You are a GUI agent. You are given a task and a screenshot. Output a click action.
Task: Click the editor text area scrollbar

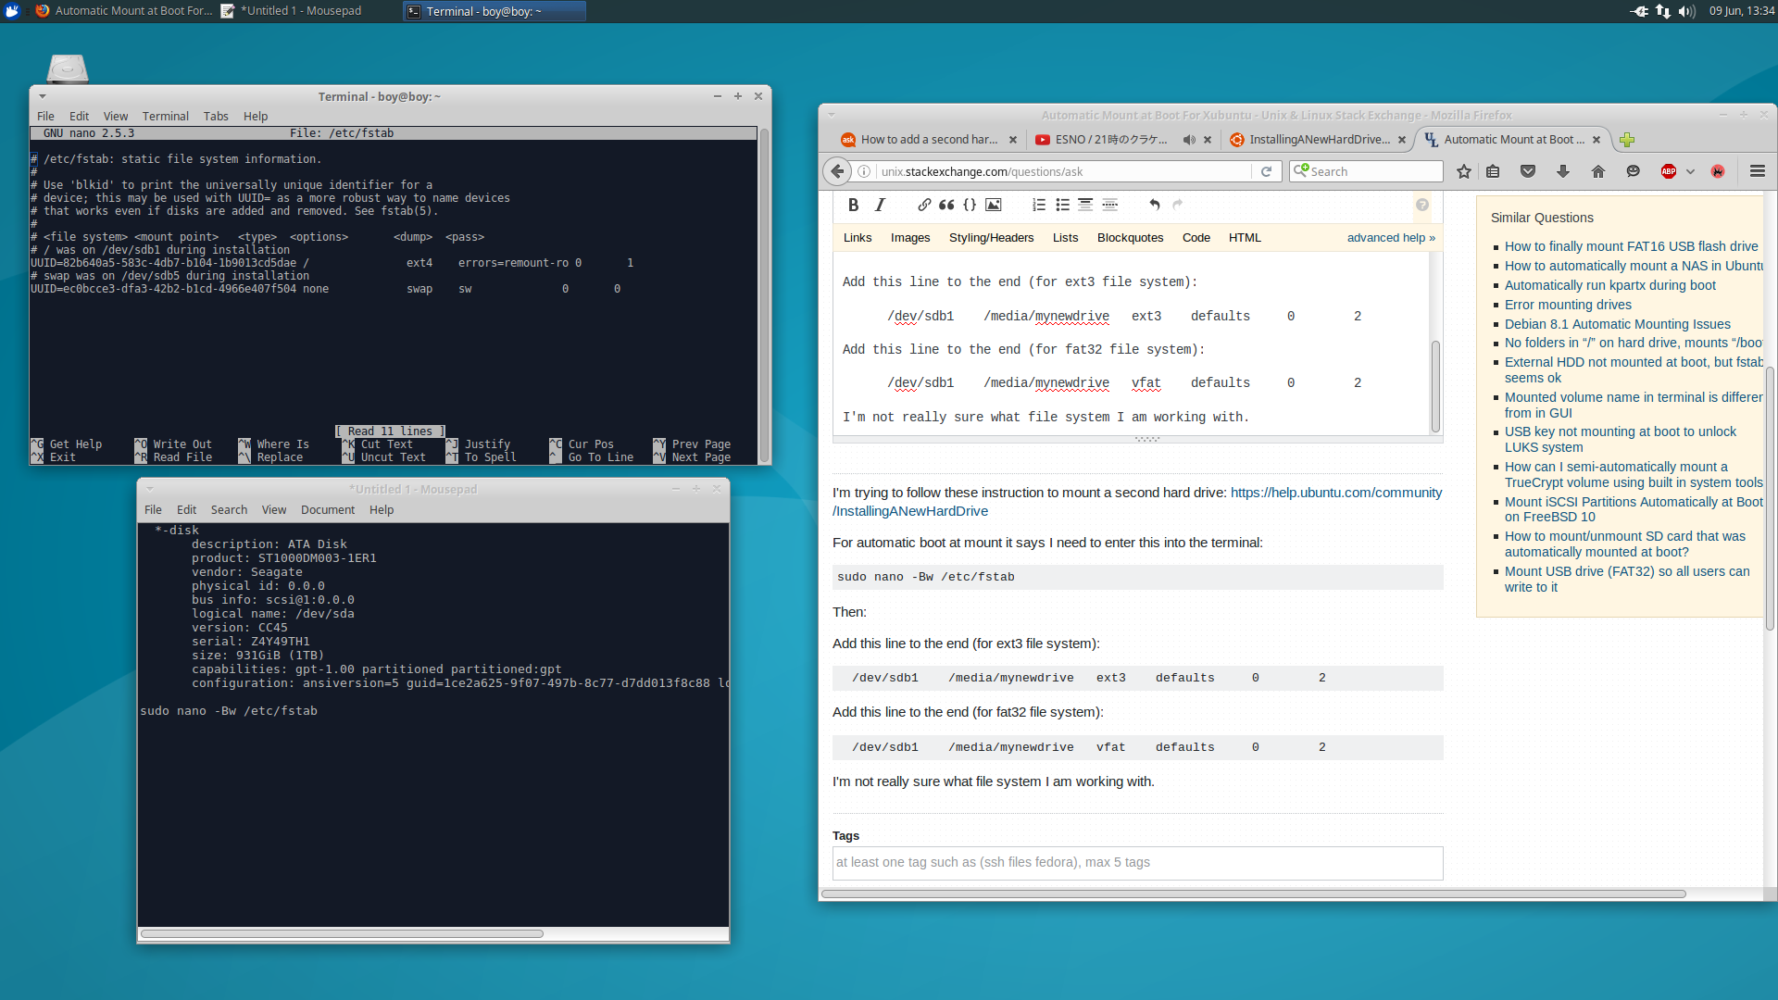coord(1435,385)
